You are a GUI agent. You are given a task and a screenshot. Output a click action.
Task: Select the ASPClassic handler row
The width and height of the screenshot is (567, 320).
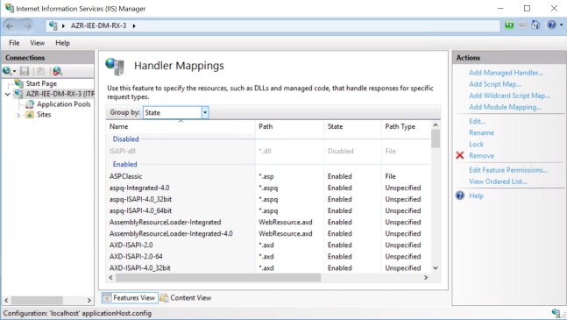pos(268,176)
